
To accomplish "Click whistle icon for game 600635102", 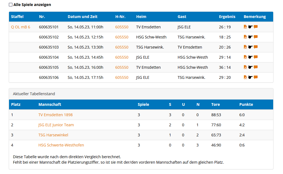I will 250,37.
